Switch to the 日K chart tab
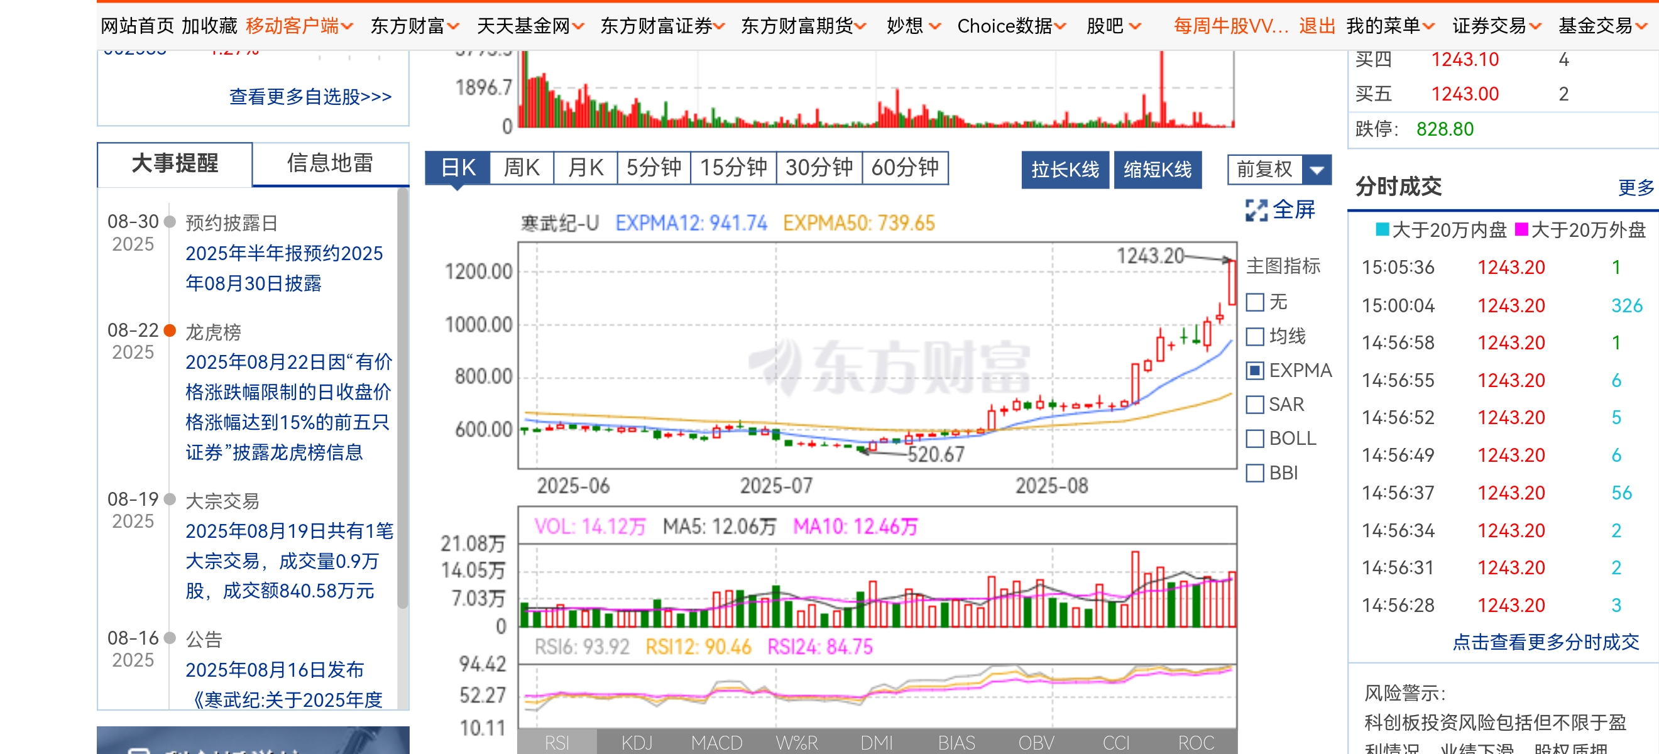The height and width of the screenshot is (754, 1659). pos(458,168)
